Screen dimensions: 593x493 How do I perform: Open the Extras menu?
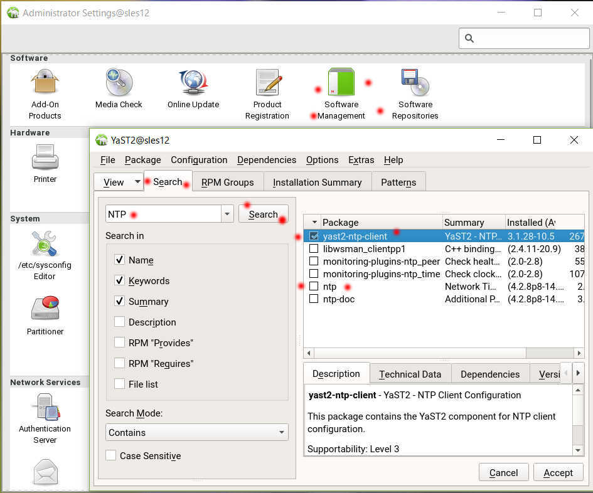pos(361,160)
